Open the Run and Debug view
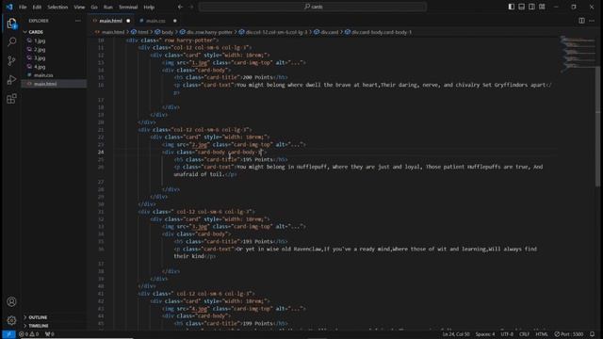603x339 pixels. (11, 79)
